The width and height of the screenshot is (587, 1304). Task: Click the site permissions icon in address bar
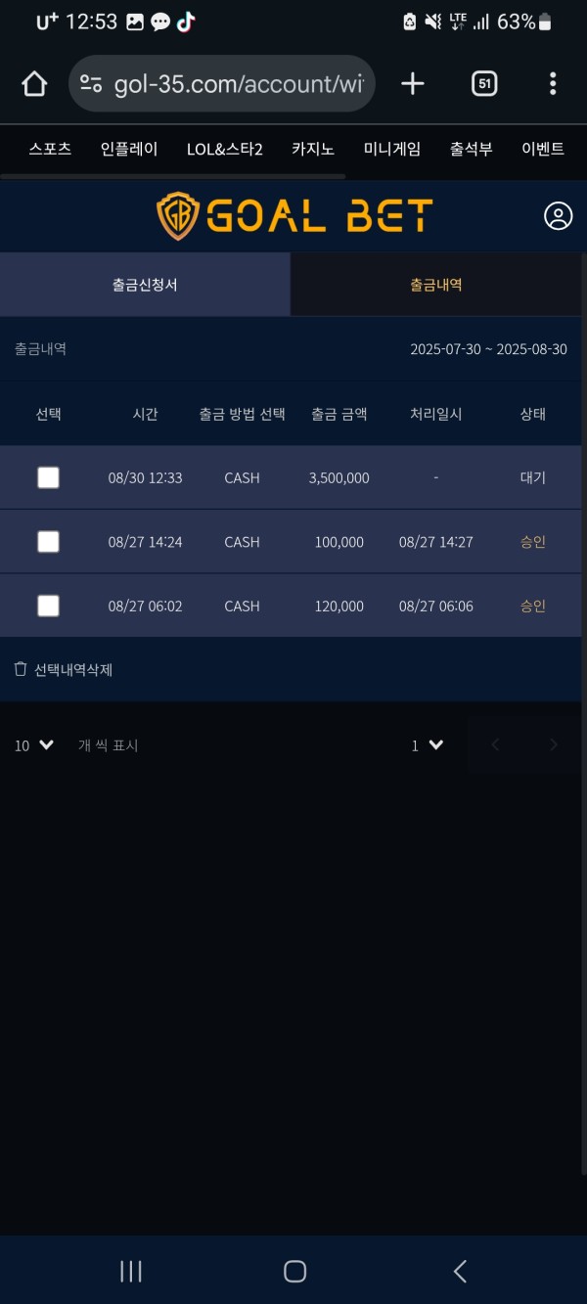pos(88,83)
